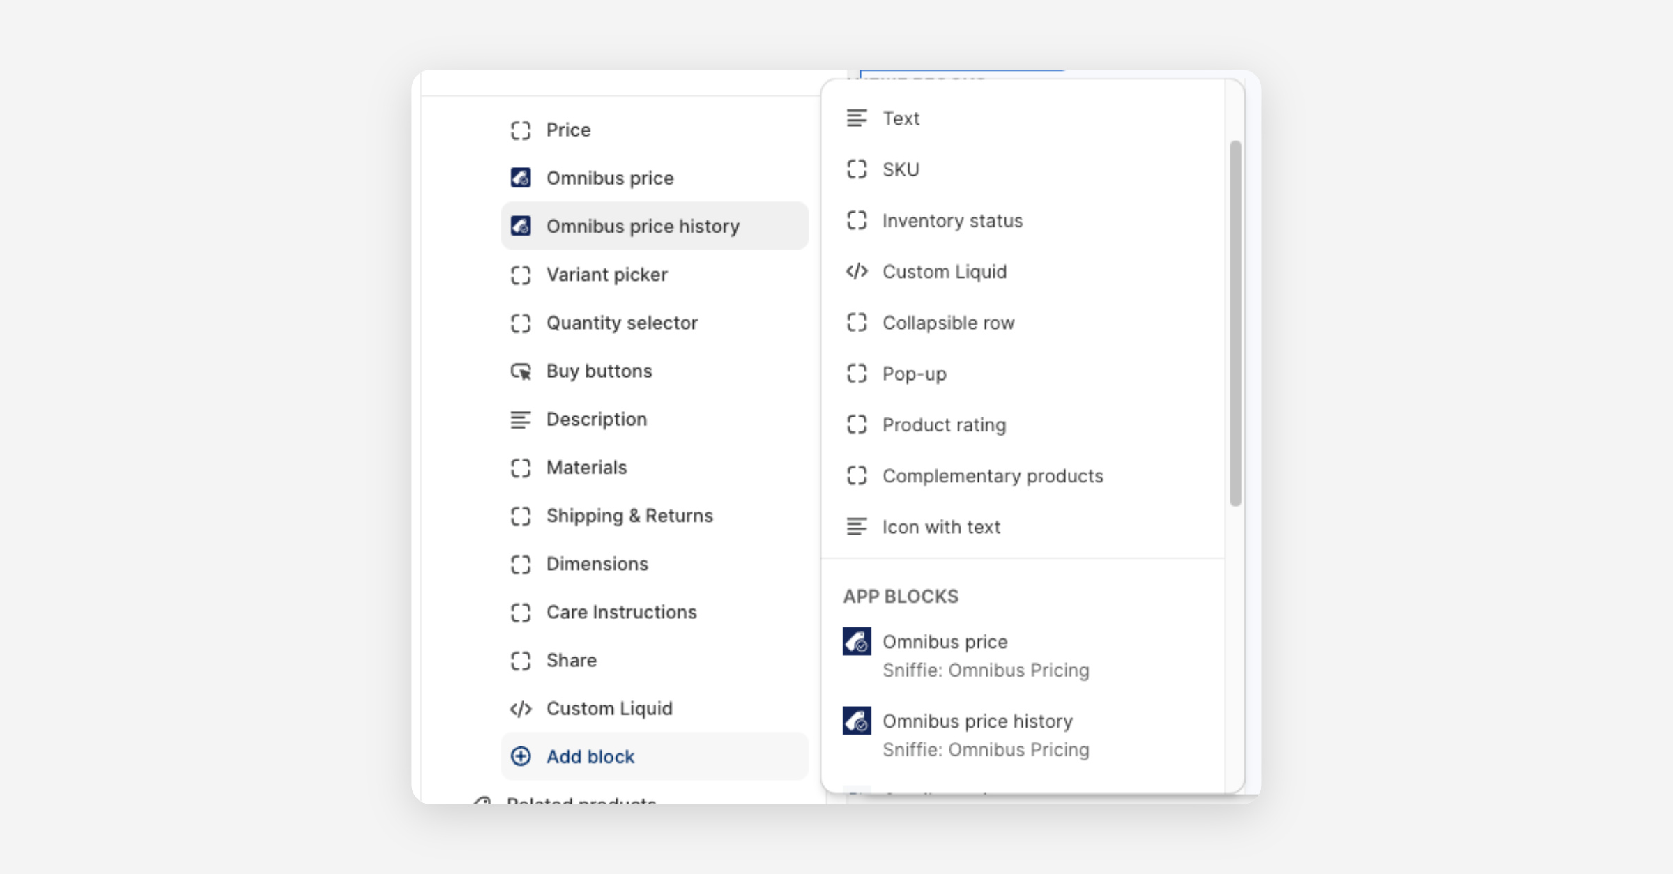Screen dimensions: 1673x874
Task: Click the plus circle icon on Add block
Action: (521, 756)
